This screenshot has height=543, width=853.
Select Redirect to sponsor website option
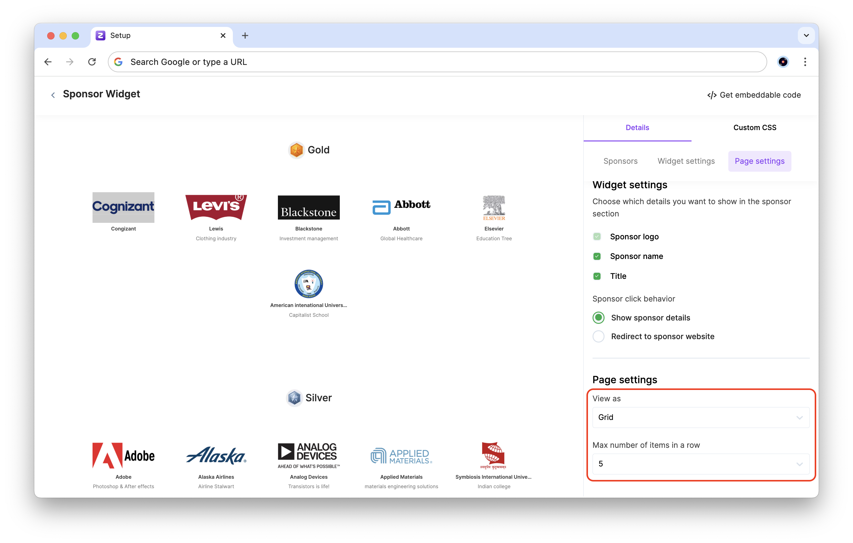(x=599, y=336)
